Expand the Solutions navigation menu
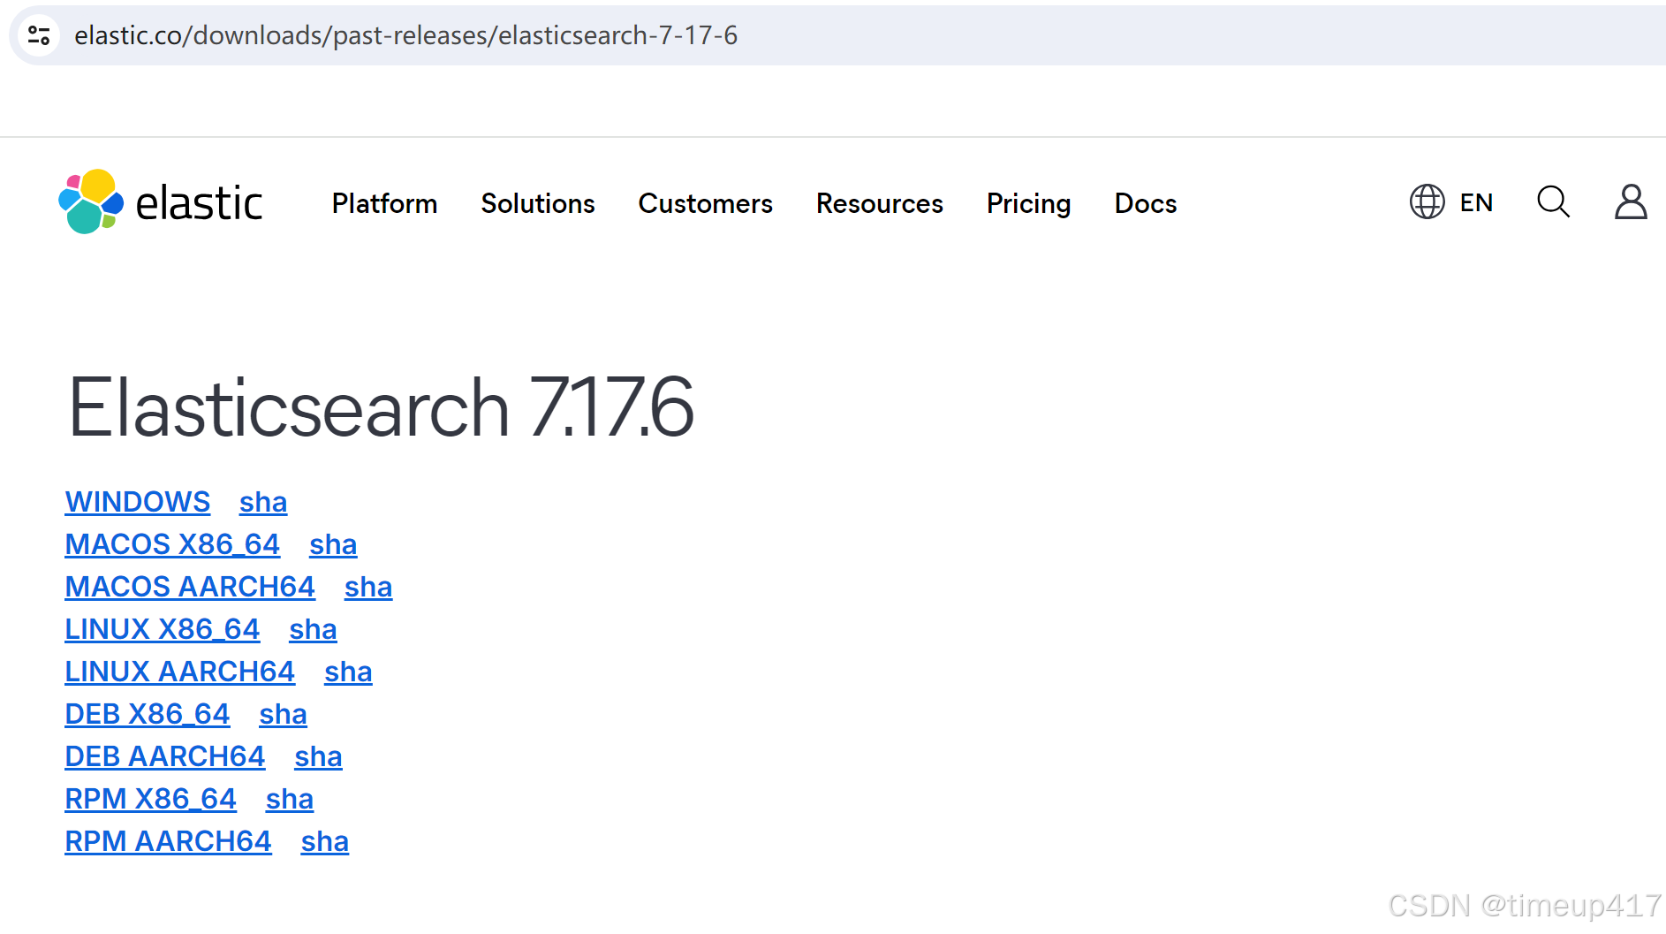1666x934 pixels. [x=537, y=204]
